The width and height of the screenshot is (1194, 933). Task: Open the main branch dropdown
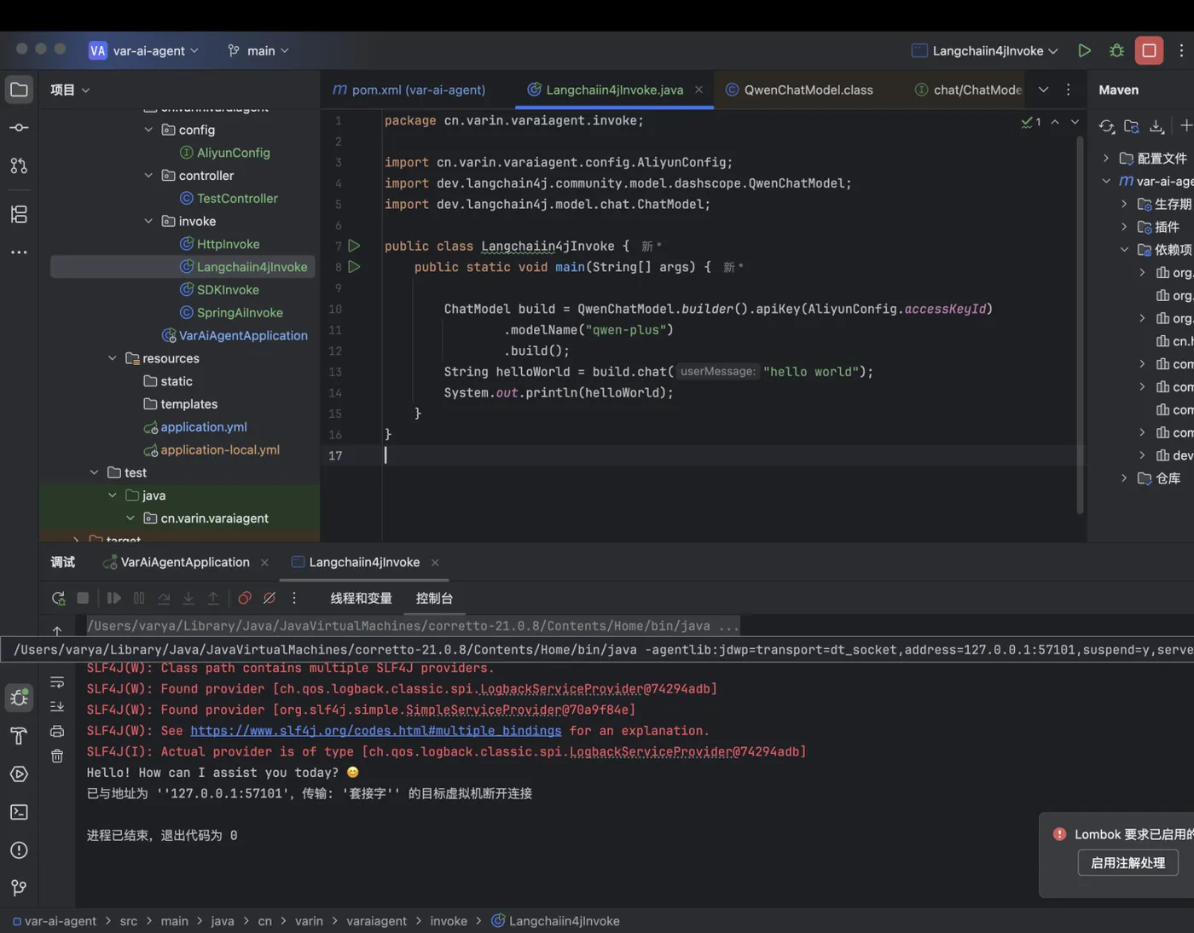[258, 51]
